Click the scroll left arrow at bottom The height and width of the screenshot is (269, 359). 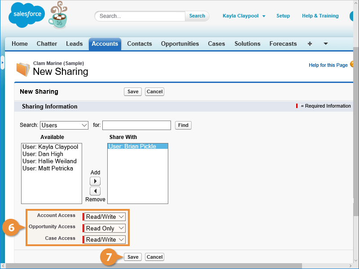(3, 266)
